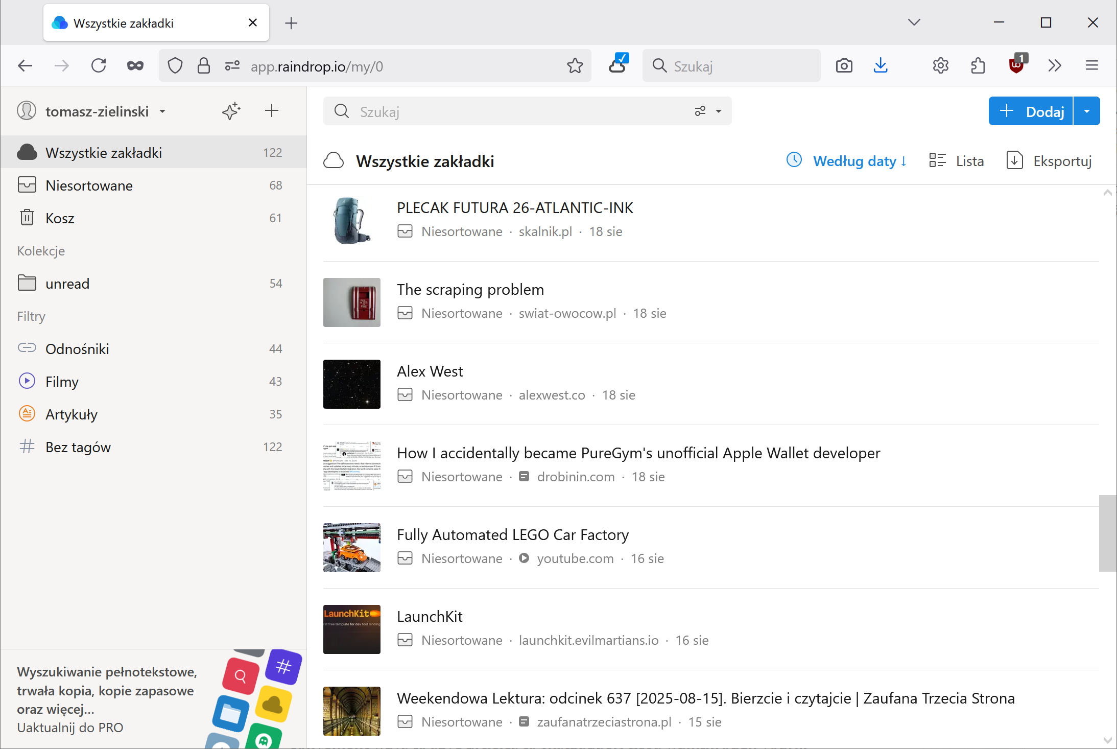
Task: Click the AI sparkle assistant icon in sidebar
Action: 231,111
